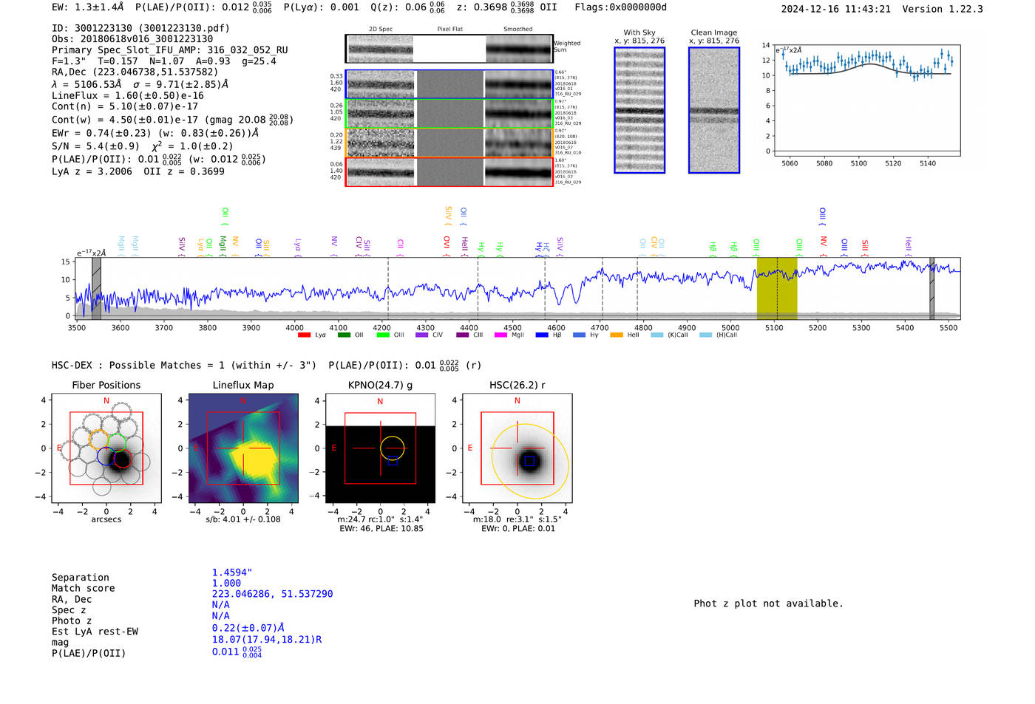The image size is (1035, 704).
Task: Select the red-bordered 2D fiber spectrum row
Action: (449, 171)
